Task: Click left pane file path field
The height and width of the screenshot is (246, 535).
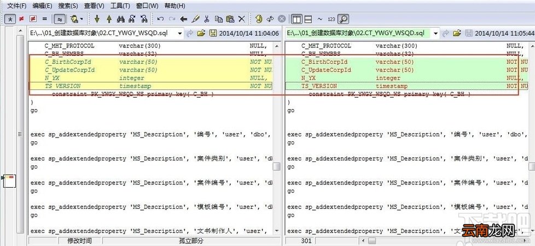Action: (x=102, y=33)
